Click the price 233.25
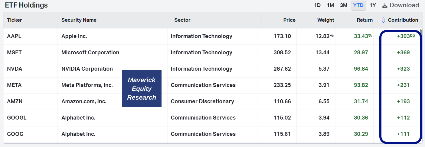This screenshot has height=147, width=425. coord(282,85)
